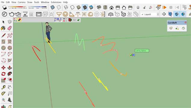Select the Protractor tool
The image size is (191, 108).
3,94
